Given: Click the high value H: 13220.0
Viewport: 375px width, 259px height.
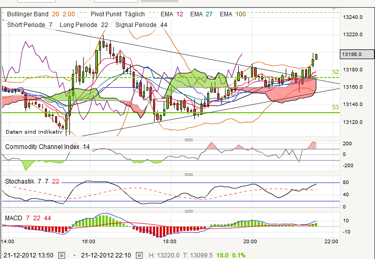Looking at the screenshot, I should tap(164, 255).
